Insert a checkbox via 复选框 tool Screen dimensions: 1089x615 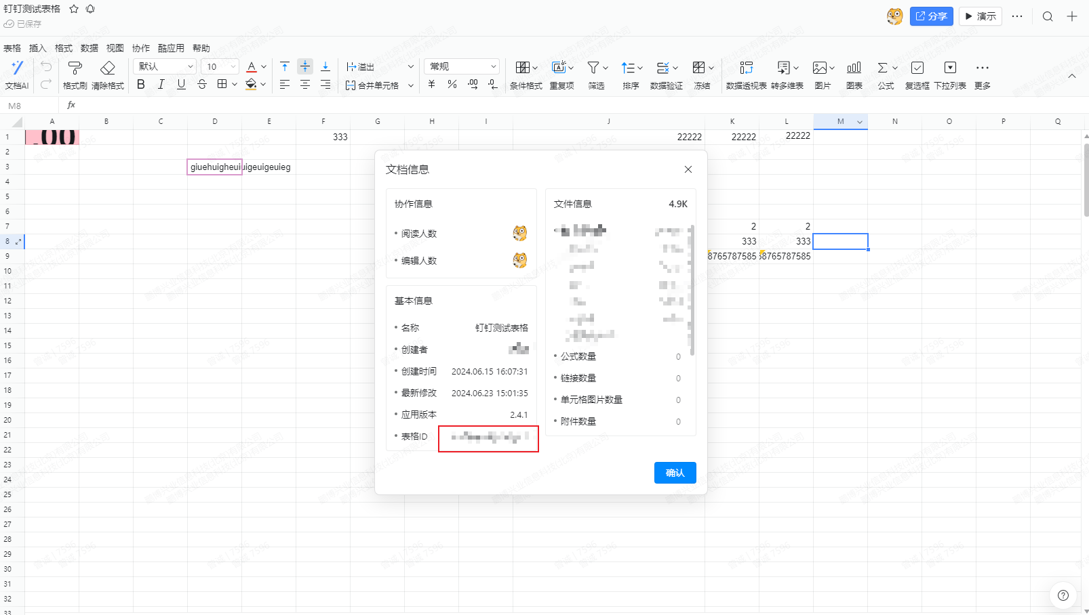point(917,68)
